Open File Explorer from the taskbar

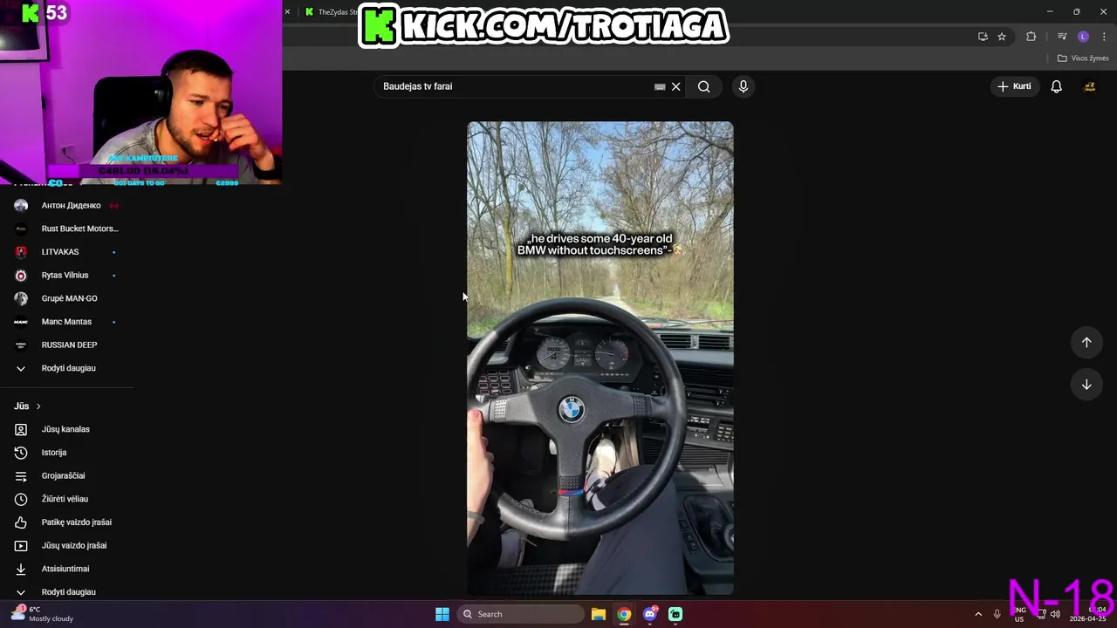pyautogui.click(x=599, y=614)
